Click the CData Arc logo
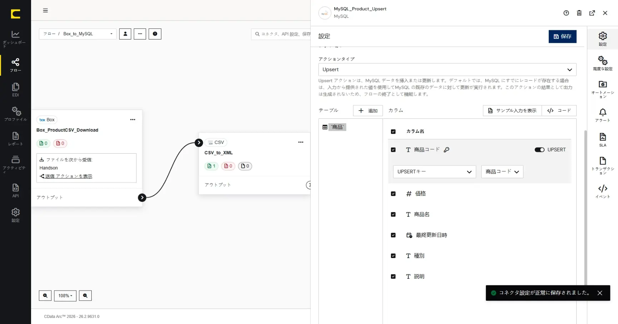Viewport: 618px width, 324px height. point(15,14)
